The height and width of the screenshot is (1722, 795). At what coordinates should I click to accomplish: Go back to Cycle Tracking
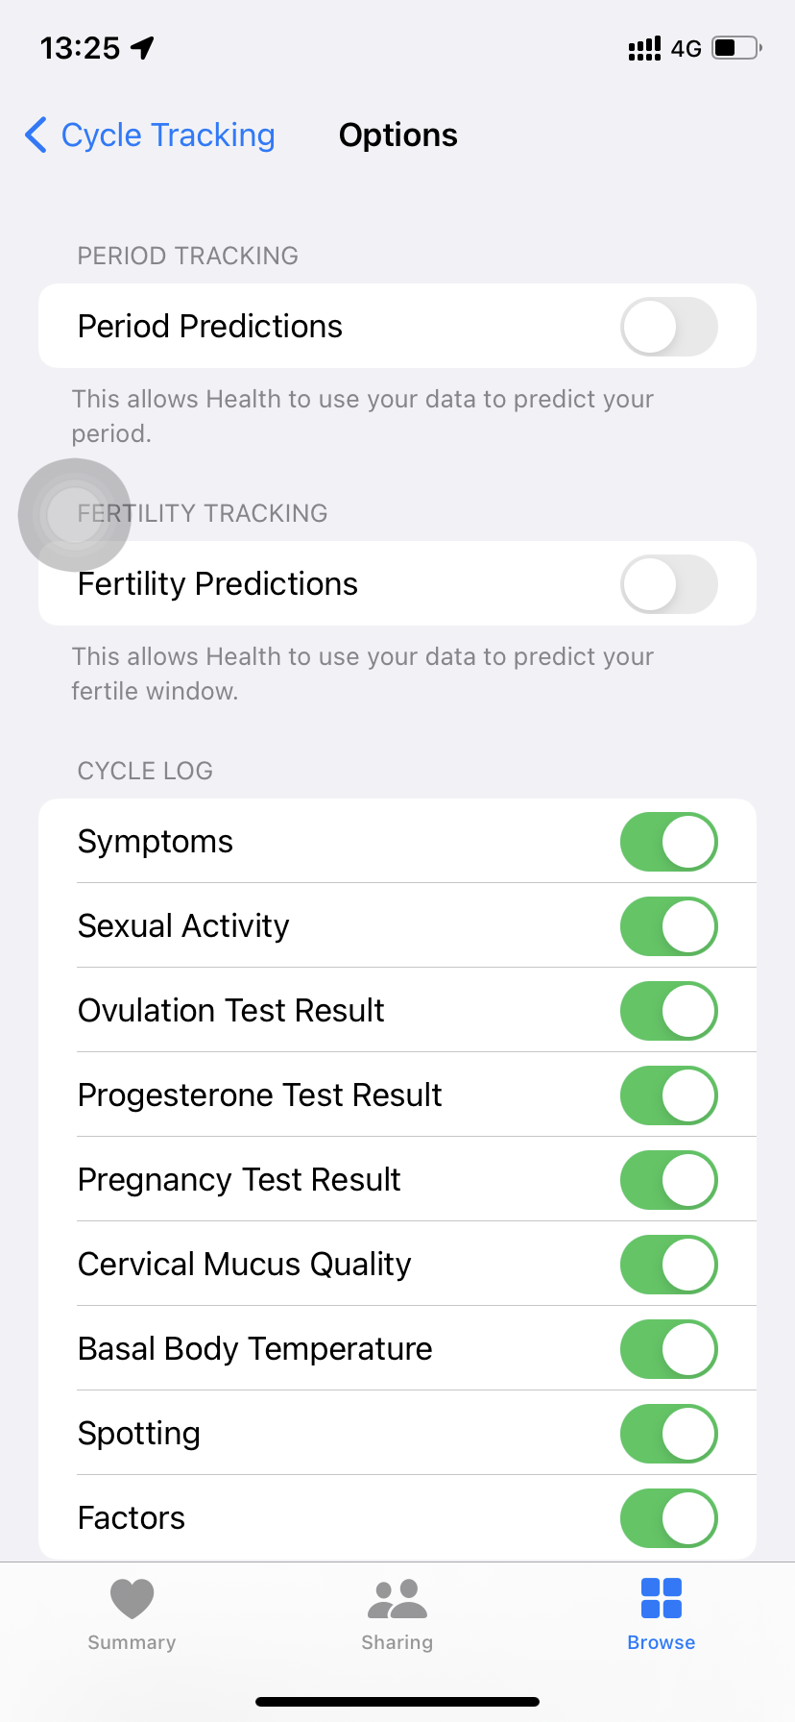[x=168, y=135]
